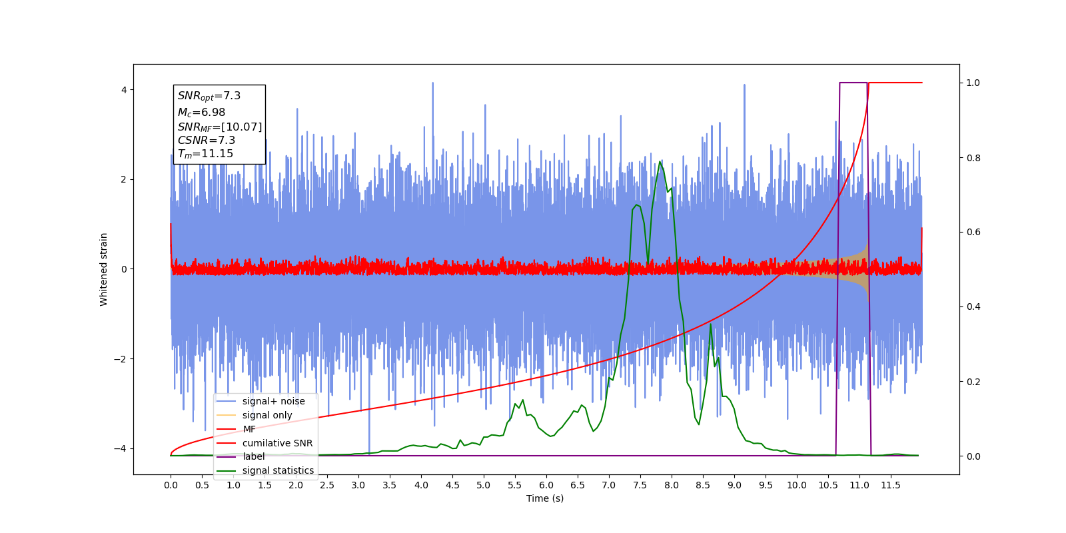Click the 4.5 tick on time axis
Image resolution: width=1066 pixels, height=533 pixels.
point(452,485)
